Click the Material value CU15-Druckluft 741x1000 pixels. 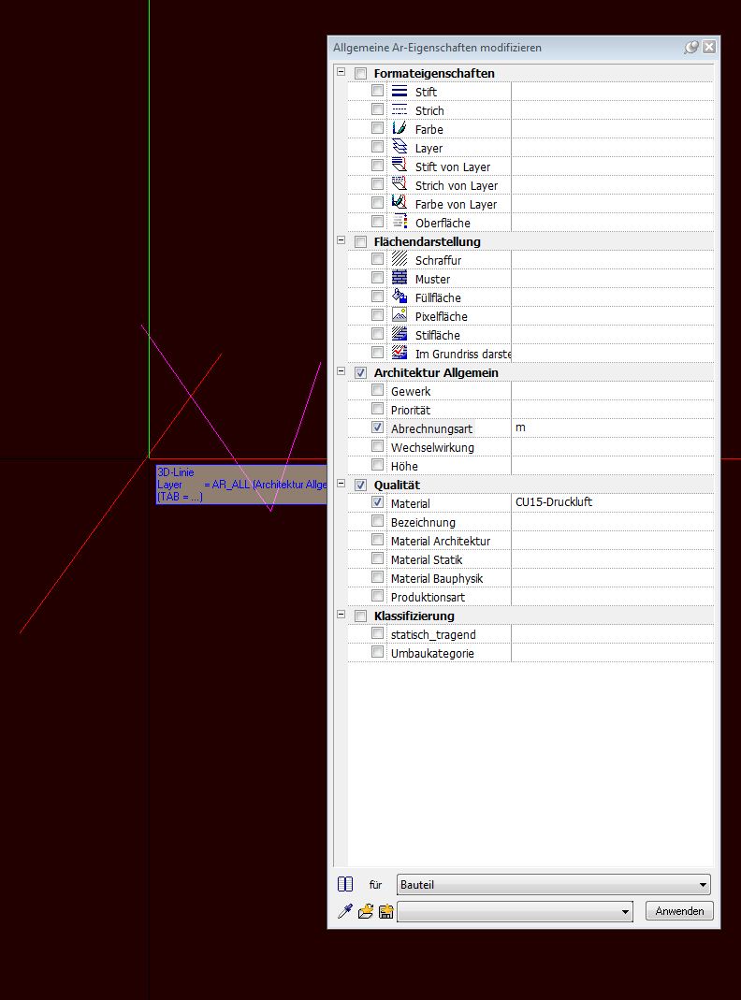pos(612,502)
